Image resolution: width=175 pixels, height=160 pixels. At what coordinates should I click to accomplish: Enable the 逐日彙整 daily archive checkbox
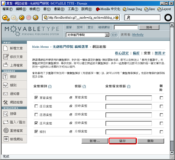click(36, 106)
